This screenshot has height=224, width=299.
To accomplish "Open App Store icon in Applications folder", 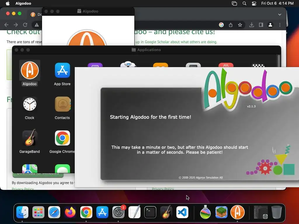I will (x=62, y=71).
